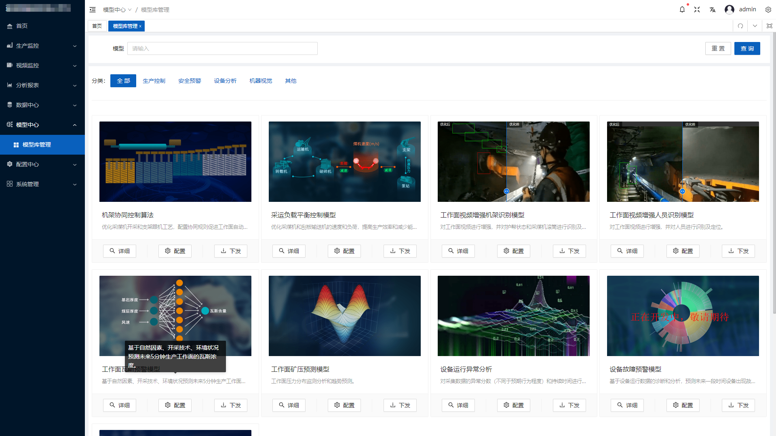Click 配置 for 设备故障预警模型

683,405
